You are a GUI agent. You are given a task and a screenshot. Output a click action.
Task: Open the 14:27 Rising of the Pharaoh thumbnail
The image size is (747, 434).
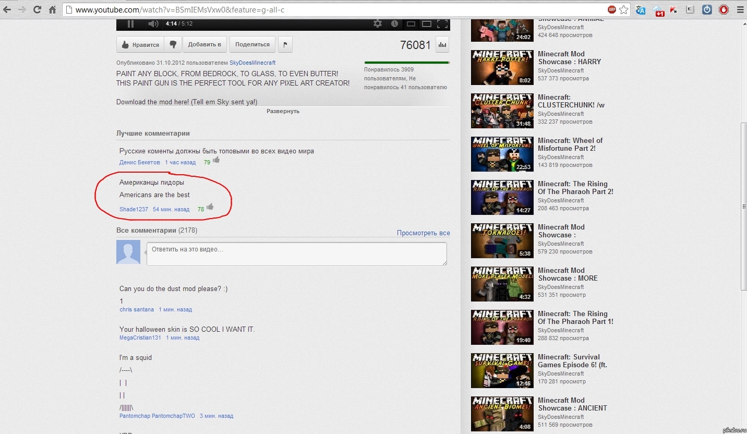(502, 197)
